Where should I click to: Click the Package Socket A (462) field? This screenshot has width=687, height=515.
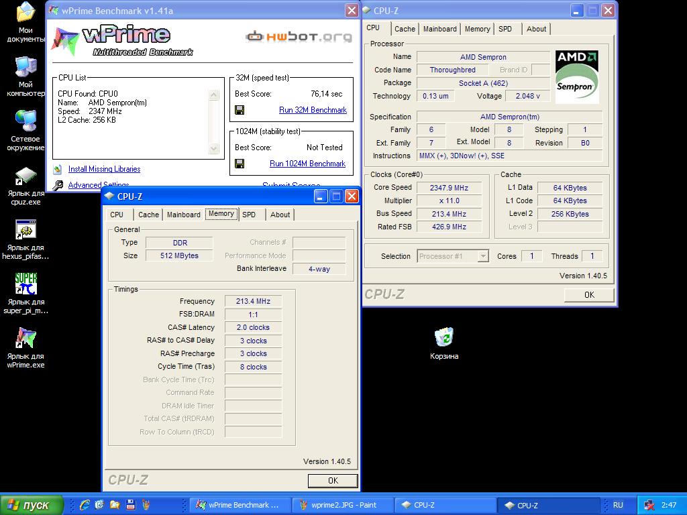483,83
